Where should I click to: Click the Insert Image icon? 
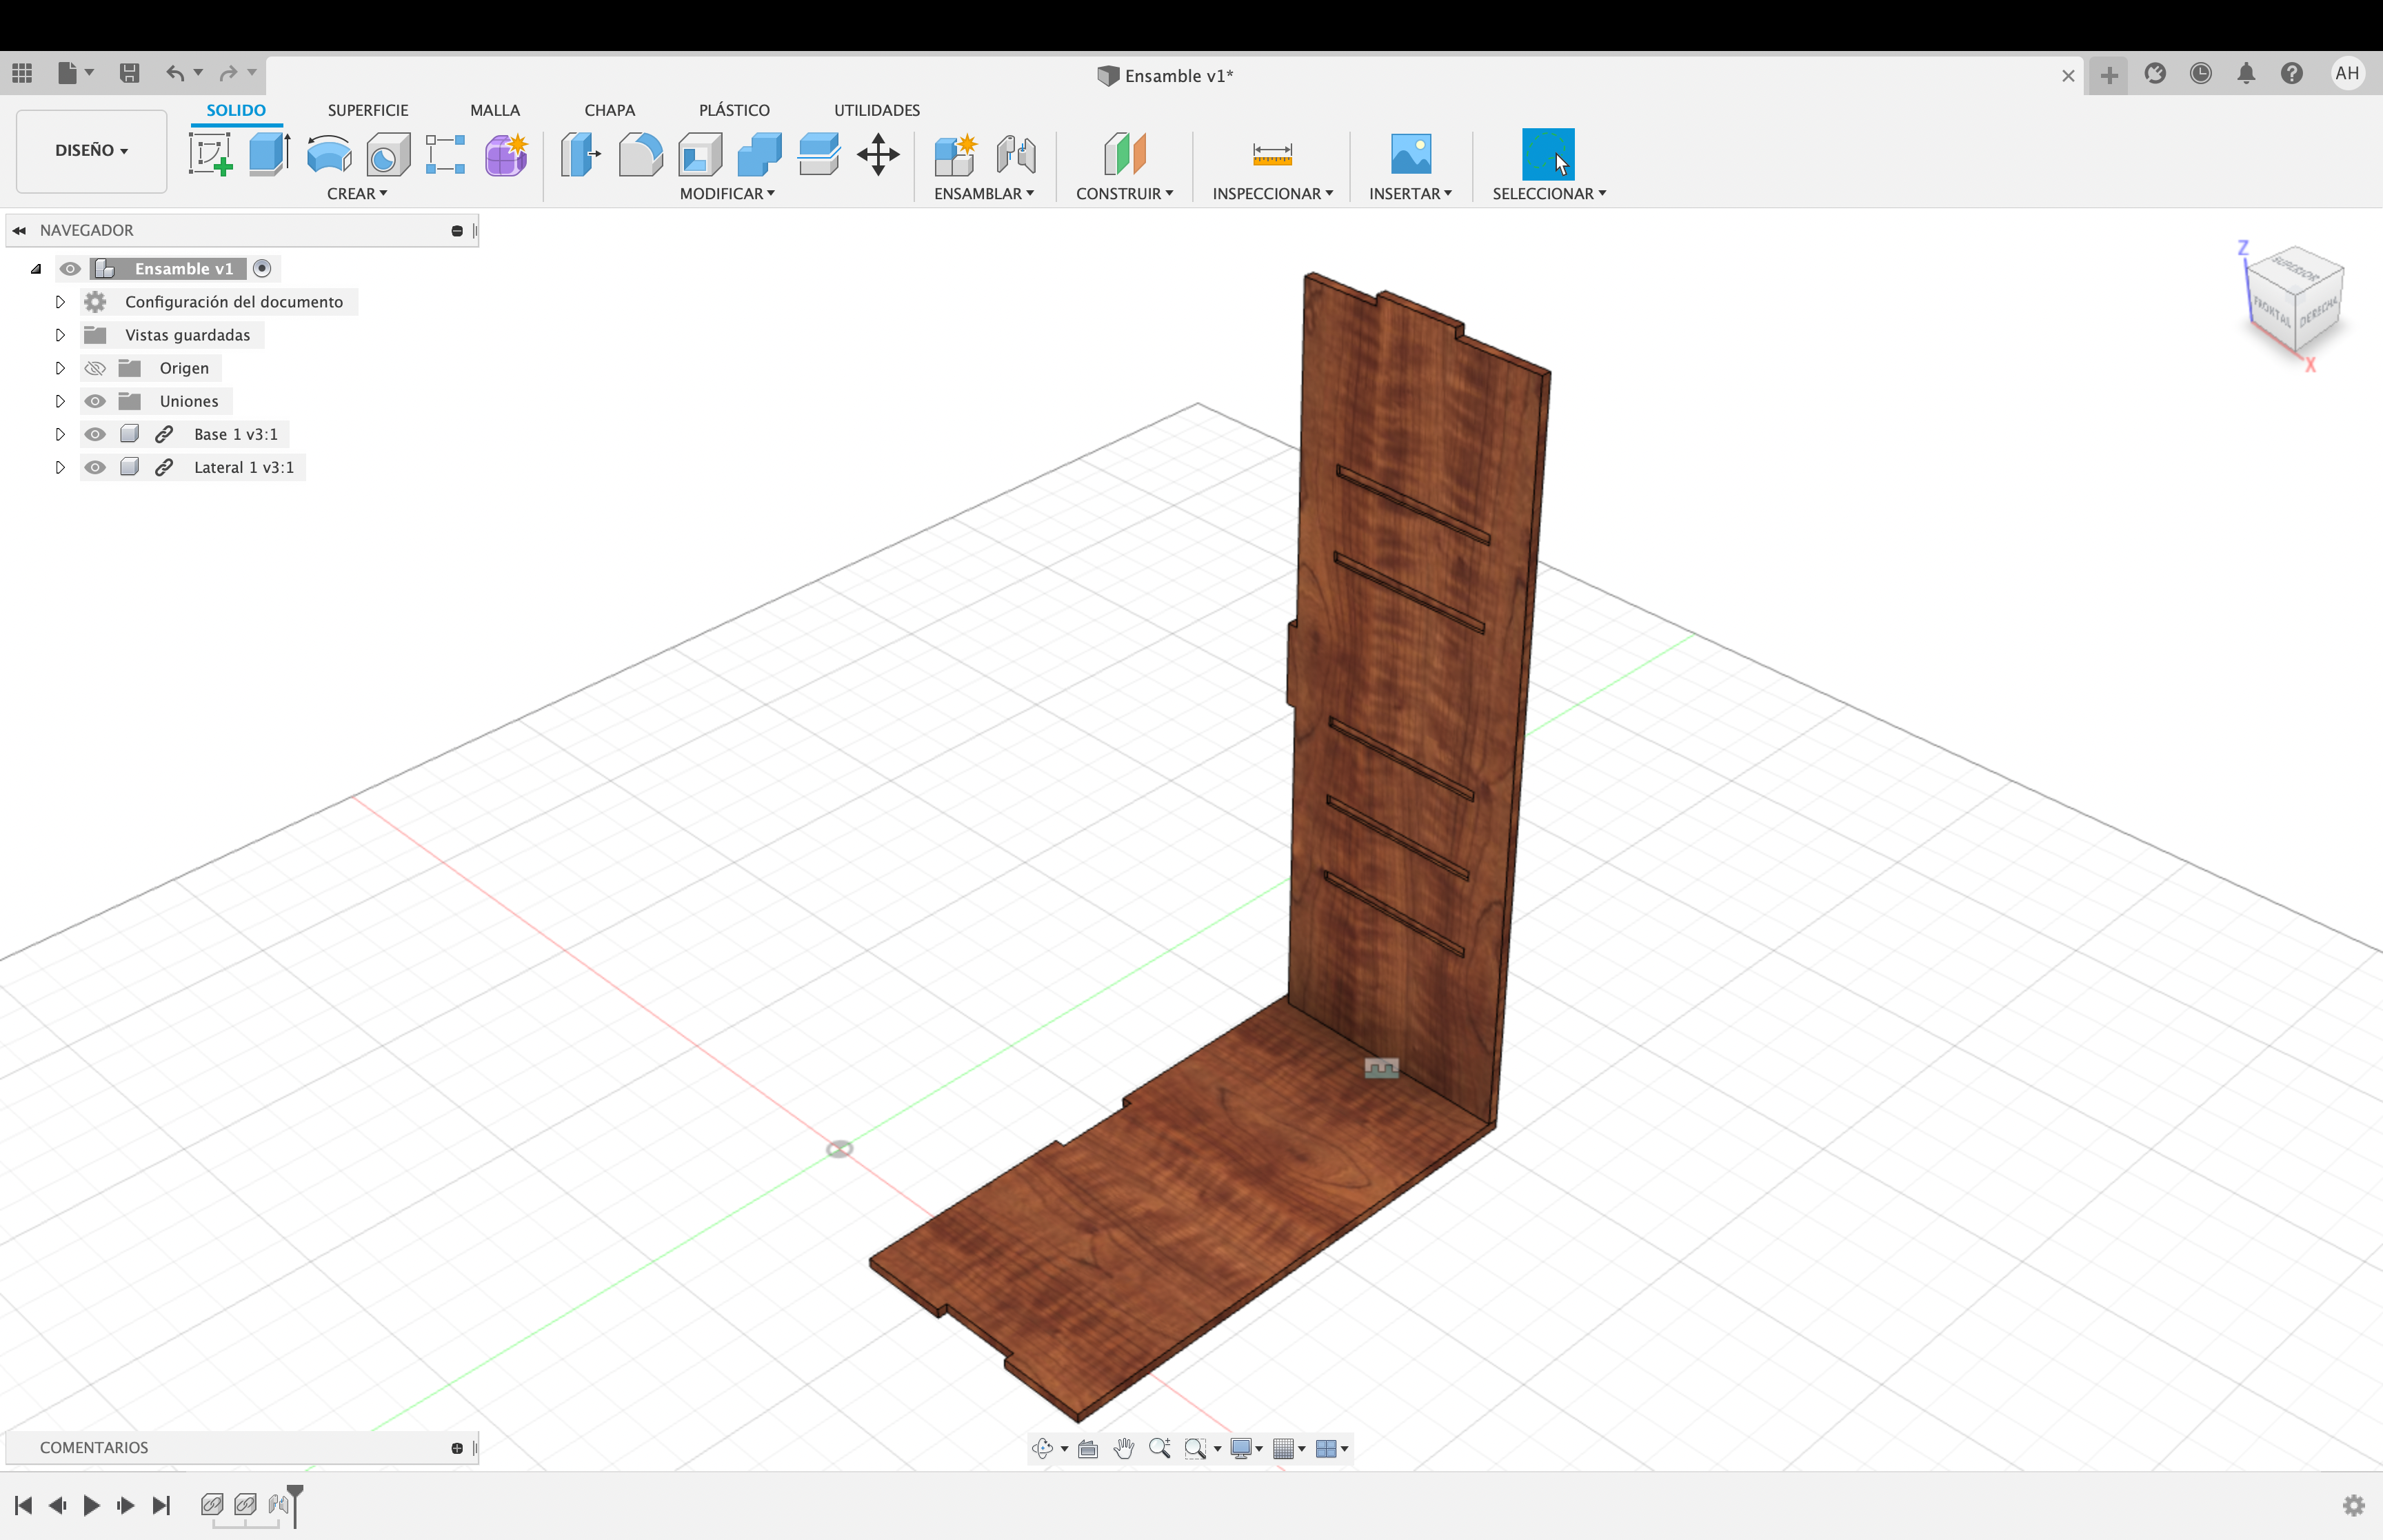click(1411, 154)
